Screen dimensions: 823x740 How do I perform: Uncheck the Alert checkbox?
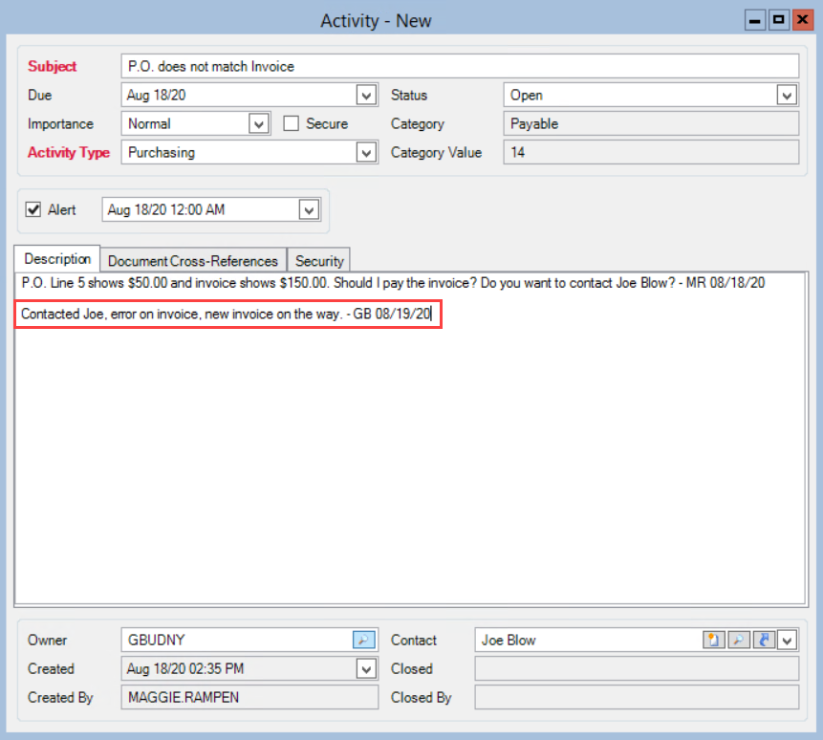click(x=33, y=209)
